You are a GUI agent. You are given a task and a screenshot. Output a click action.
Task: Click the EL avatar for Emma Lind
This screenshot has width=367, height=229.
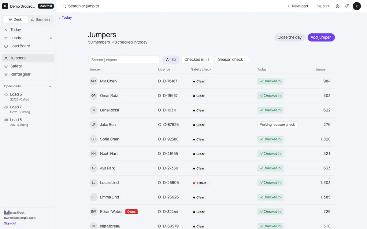(x=94, y=197)
